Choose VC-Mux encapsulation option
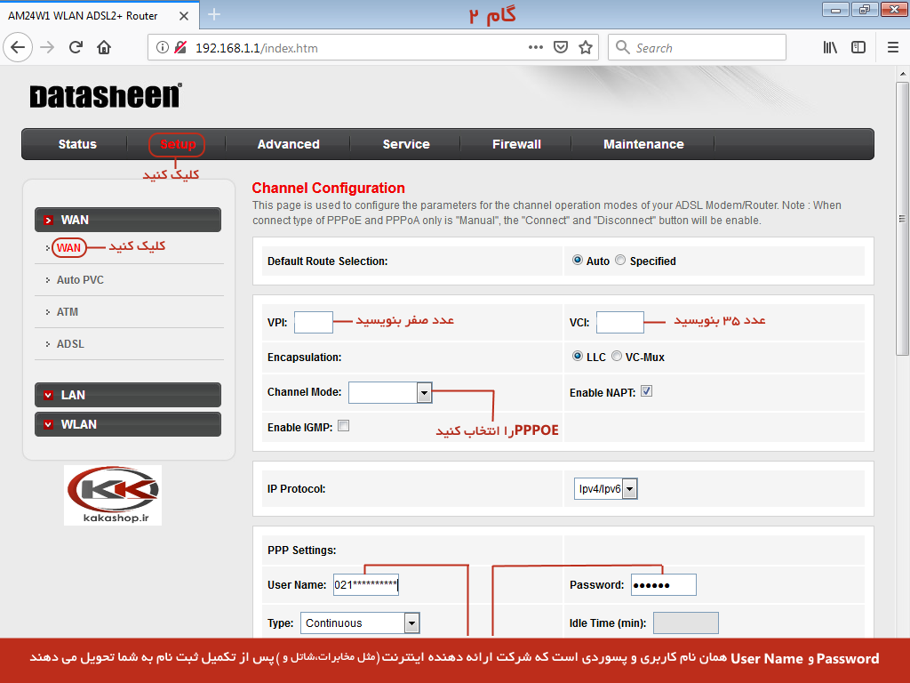Image resolution: width=910 pixels, height=683 pixels. click(617, 357)
